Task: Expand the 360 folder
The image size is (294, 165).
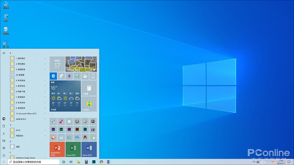Action: point(28,119)
